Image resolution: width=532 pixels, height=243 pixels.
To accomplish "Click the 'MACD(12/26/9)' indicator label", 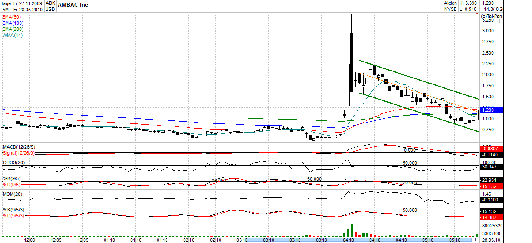I will click(x=19, y=147).
